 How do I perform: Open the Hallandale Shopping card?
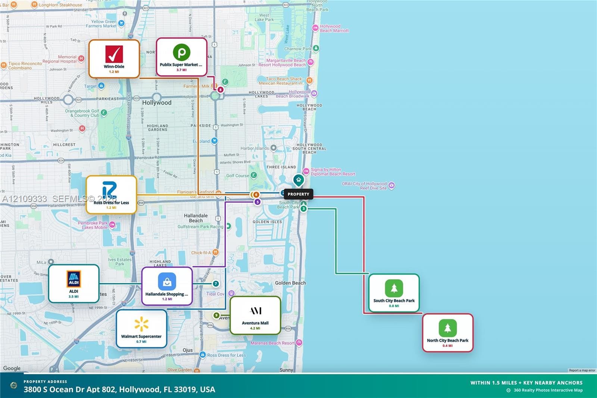tap(167, 286)
